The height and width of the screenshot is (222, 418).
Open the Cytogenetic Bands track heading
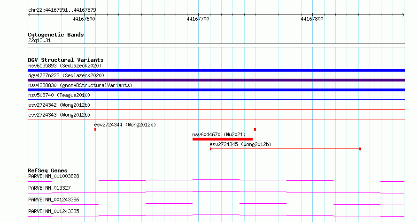[56, 35]
